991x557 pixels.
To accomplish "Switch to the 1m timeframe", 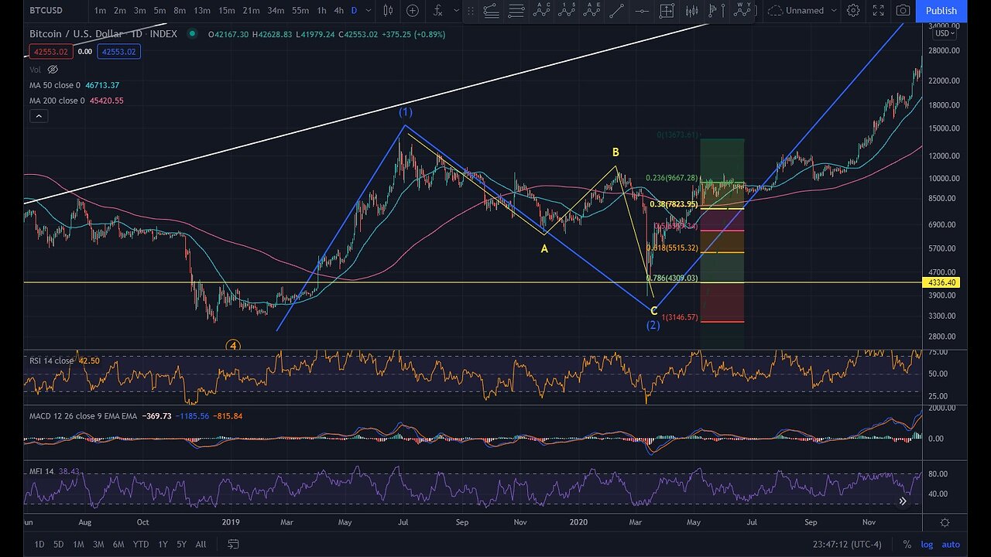I will pyautogui.click(x=101, y=11).
